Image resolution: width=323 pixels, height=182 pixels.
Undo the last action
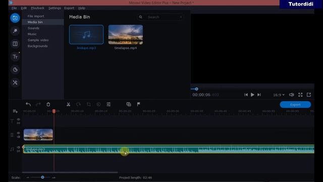28,105
